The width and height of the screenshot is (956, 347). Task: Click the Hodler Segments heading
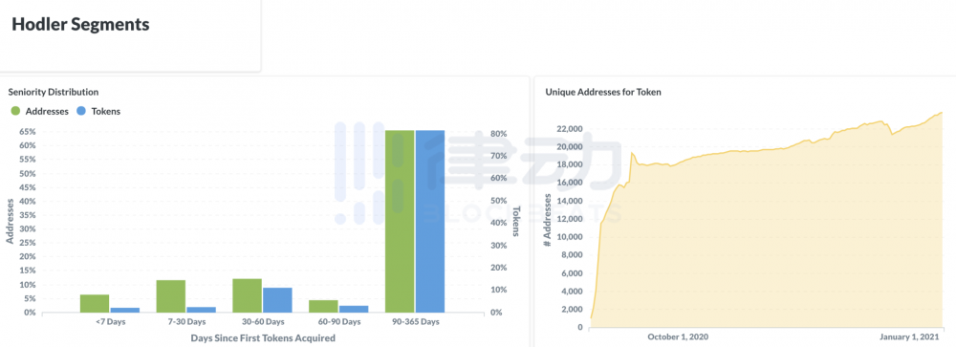click(x=80, y=25)
